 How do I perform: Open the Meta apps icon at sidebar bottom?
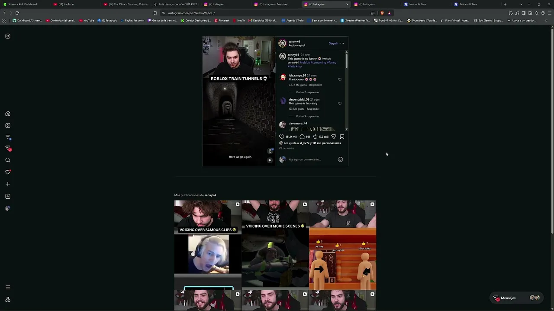[8, 299]
